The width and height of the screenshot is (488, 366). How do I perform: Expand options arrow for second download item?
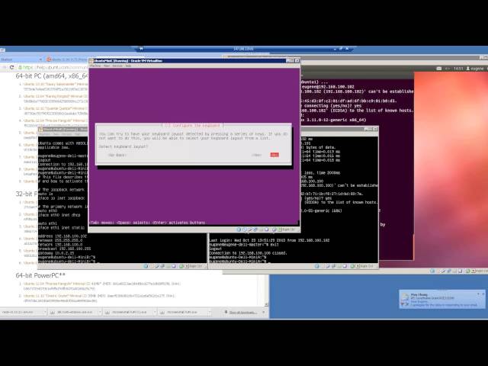tap(100, 312)
